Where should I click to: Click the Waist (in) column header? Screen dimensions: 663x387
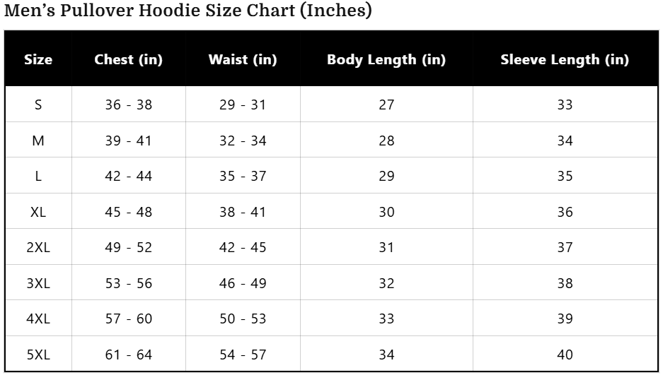tap(243, 59)
